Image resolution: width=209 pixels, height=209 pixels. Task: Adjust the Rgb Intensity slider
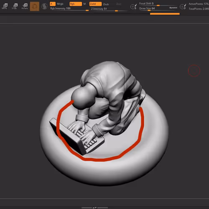pyautogui.click(x=69, y=9)
